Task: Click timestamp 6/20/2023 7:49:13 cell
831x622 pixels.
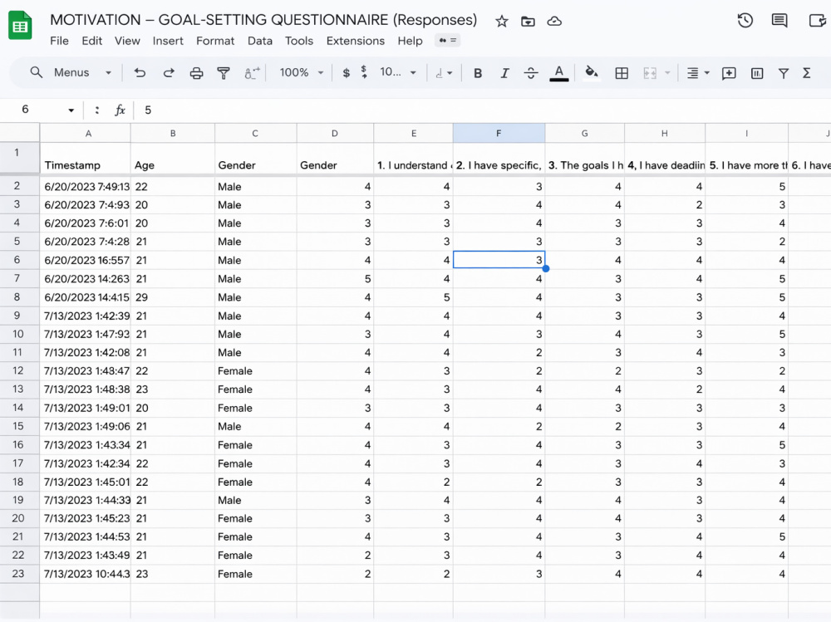Action: click(86, 187)
